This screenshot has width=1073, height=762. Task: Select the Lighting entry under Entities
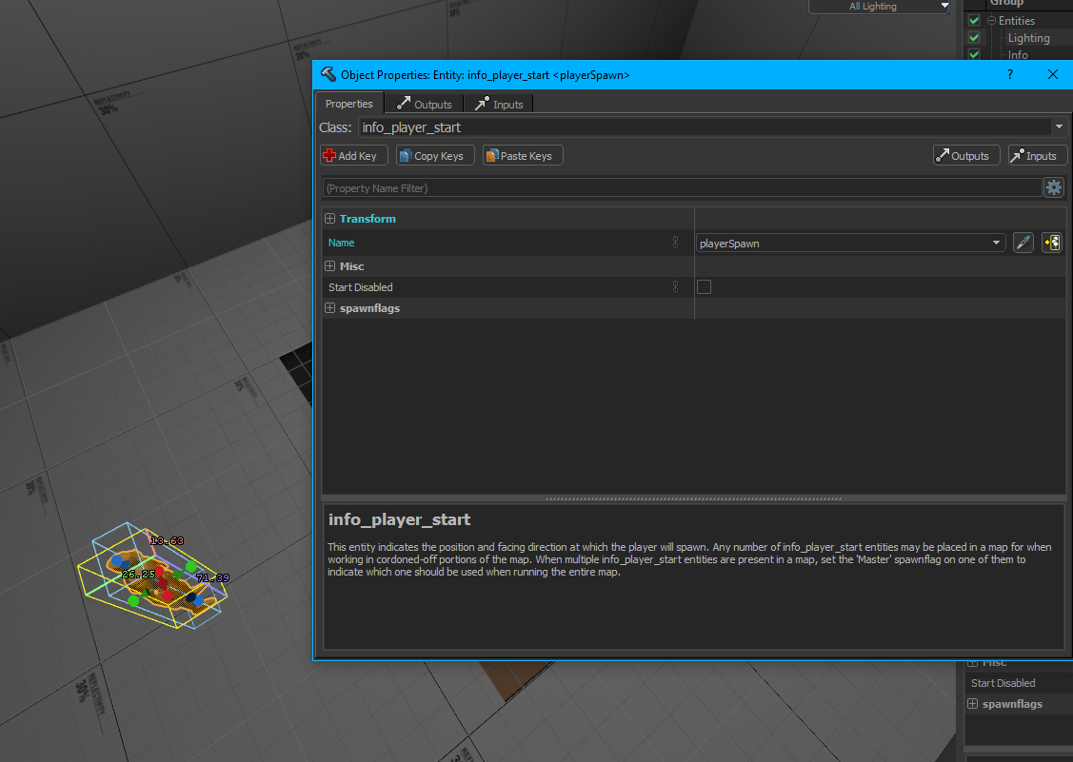(1028, 37)
